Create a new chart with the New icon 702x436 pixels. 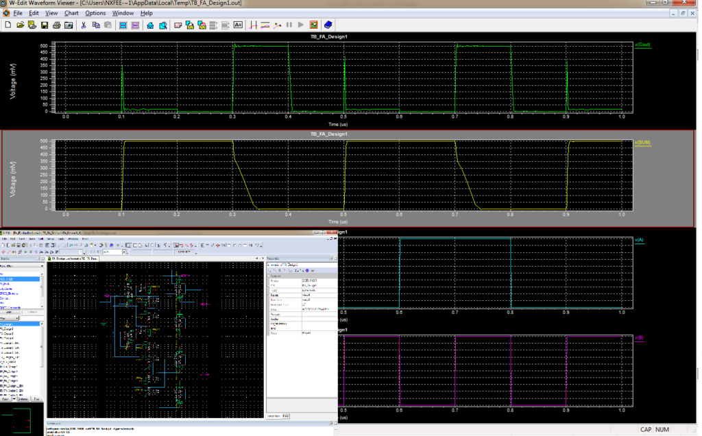coord(10,25)
